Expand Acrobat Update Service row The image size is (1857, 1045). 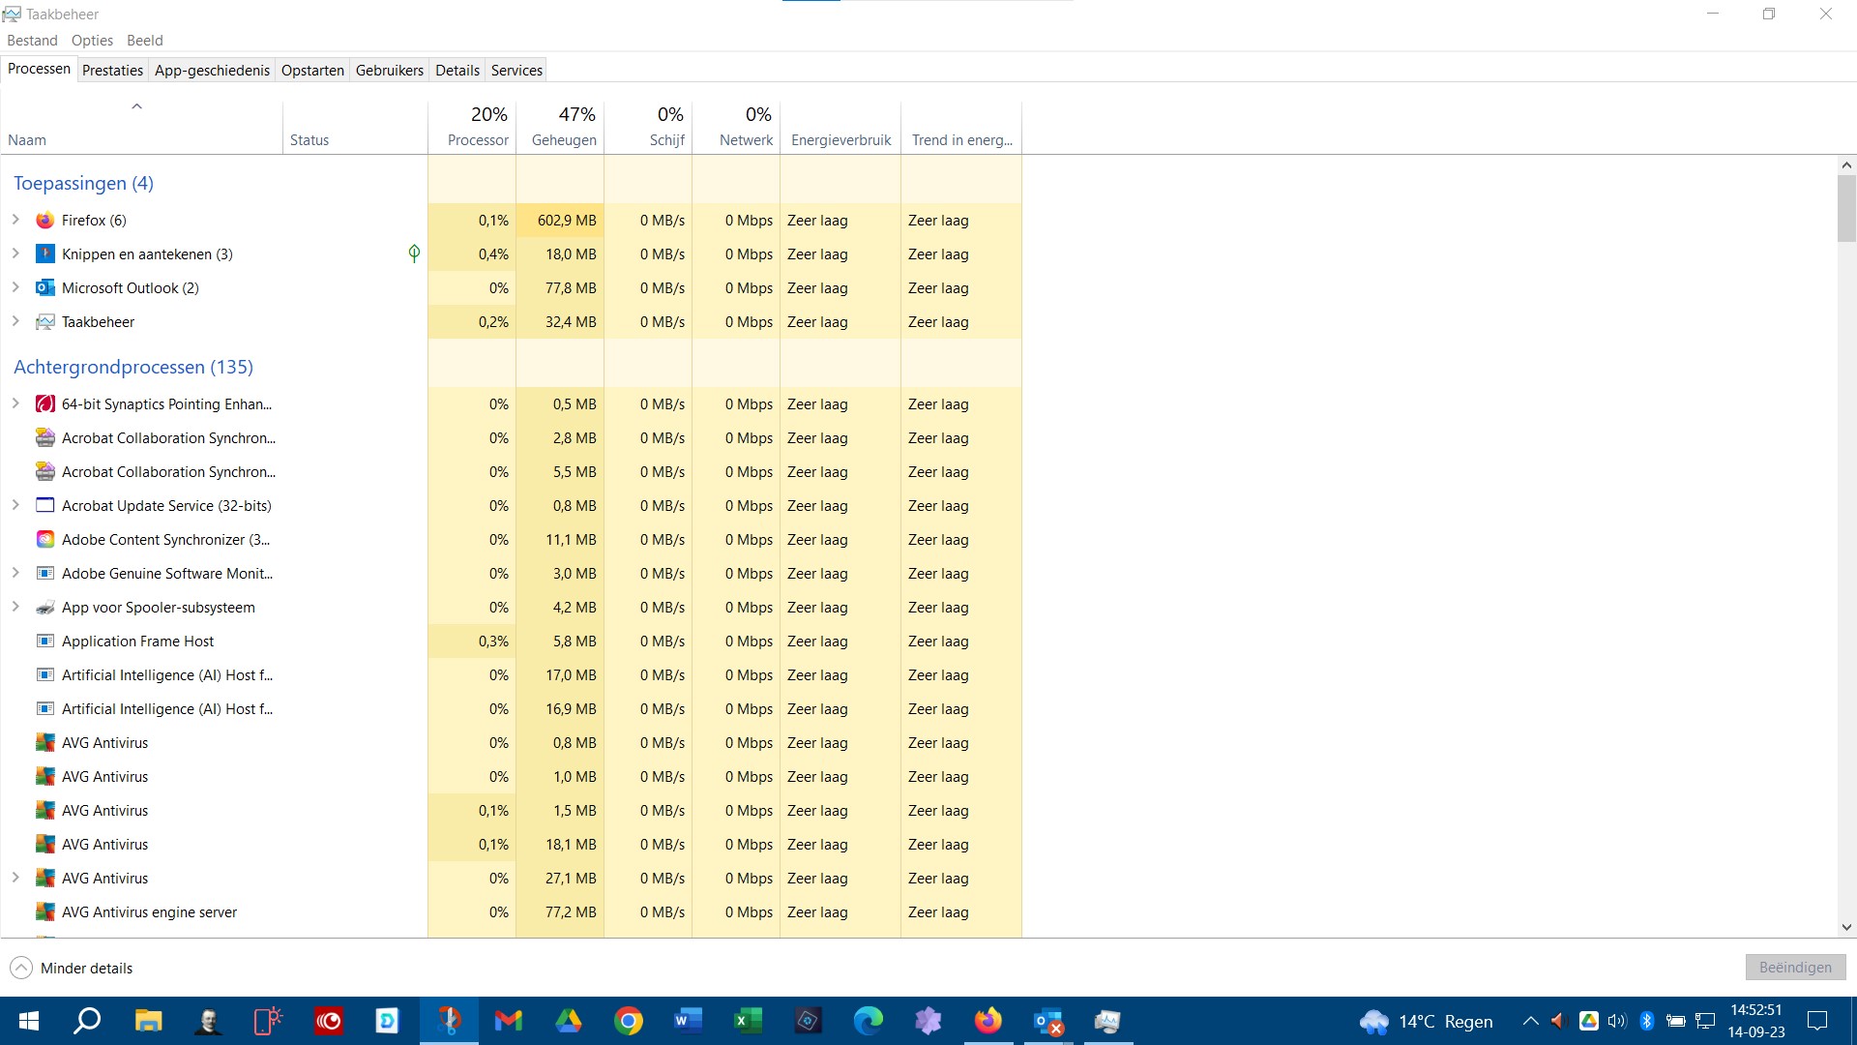click(15, 505)
